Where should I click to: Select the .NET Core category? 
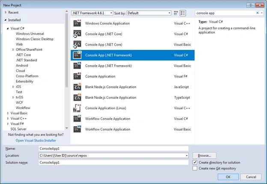tap(24, 55)
